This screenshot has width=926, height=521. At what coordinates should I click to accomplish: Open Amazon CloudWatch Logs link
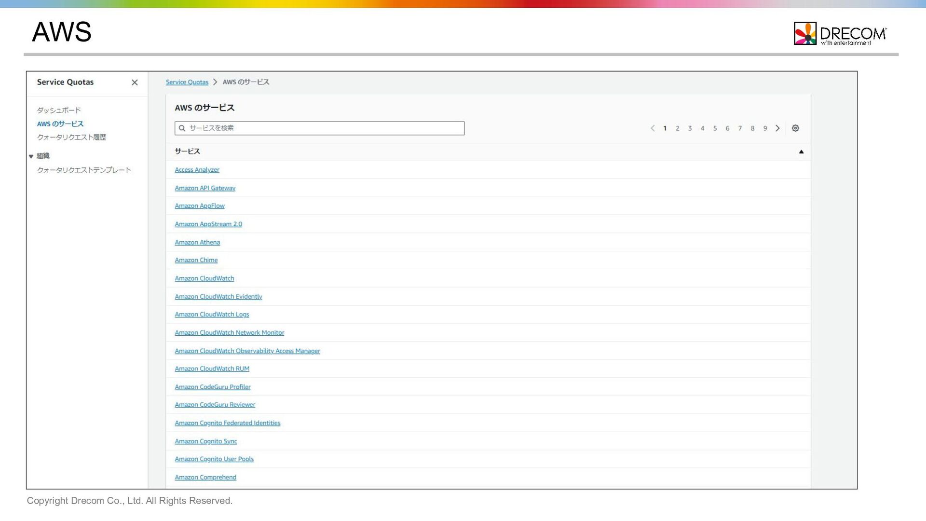tap(212, 315)
